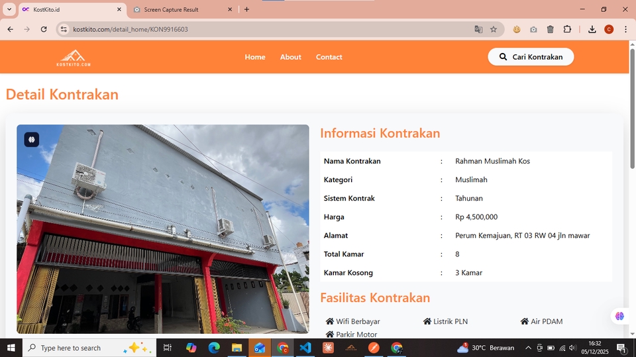This screenshot has width=636, height=357.
Task: Click the KostKito.com logo in header
Action: 74,58
